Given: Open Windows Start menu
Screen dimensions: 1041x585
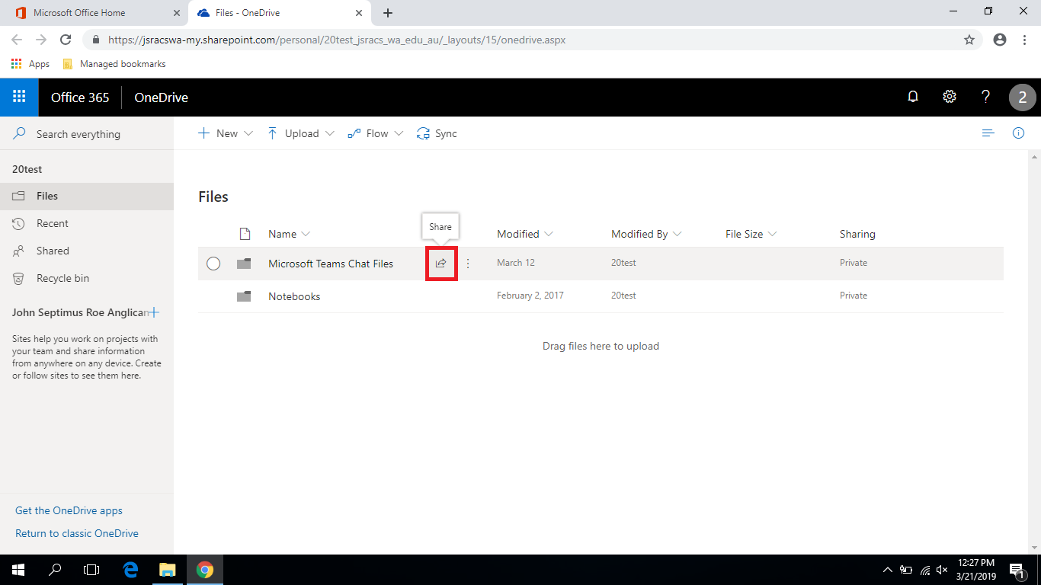Looking at the screenshot, I should [18, 570].
